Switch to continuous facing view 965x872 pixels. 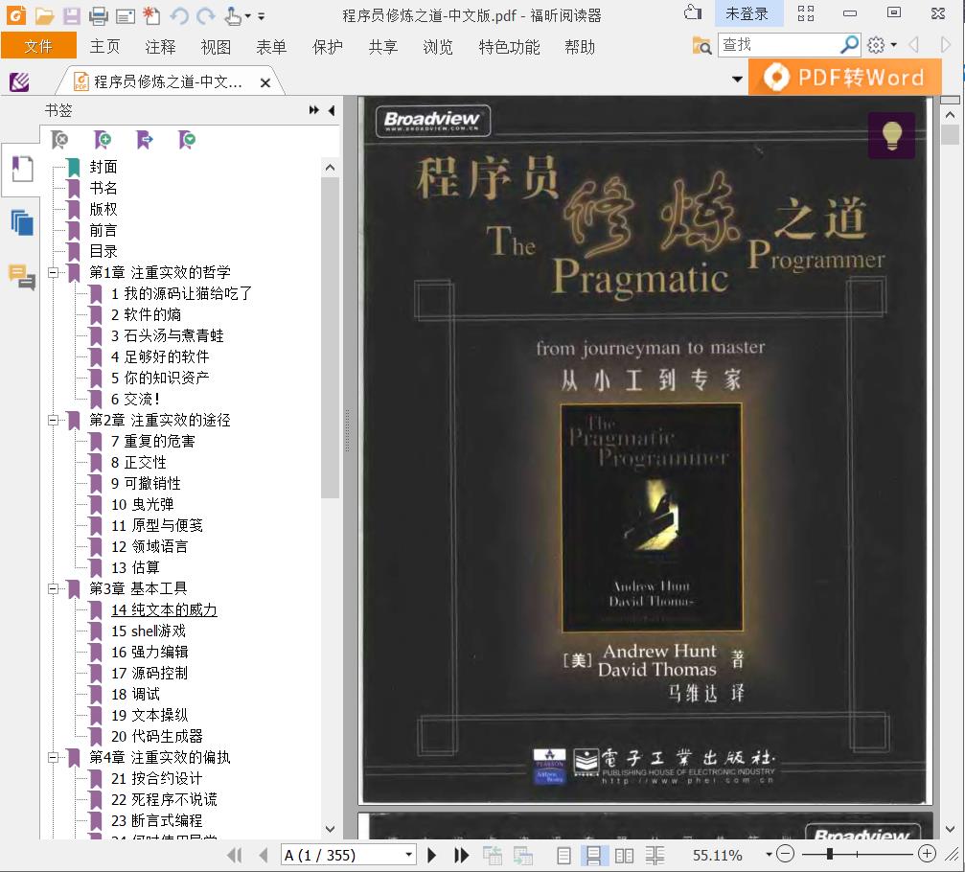655,856
